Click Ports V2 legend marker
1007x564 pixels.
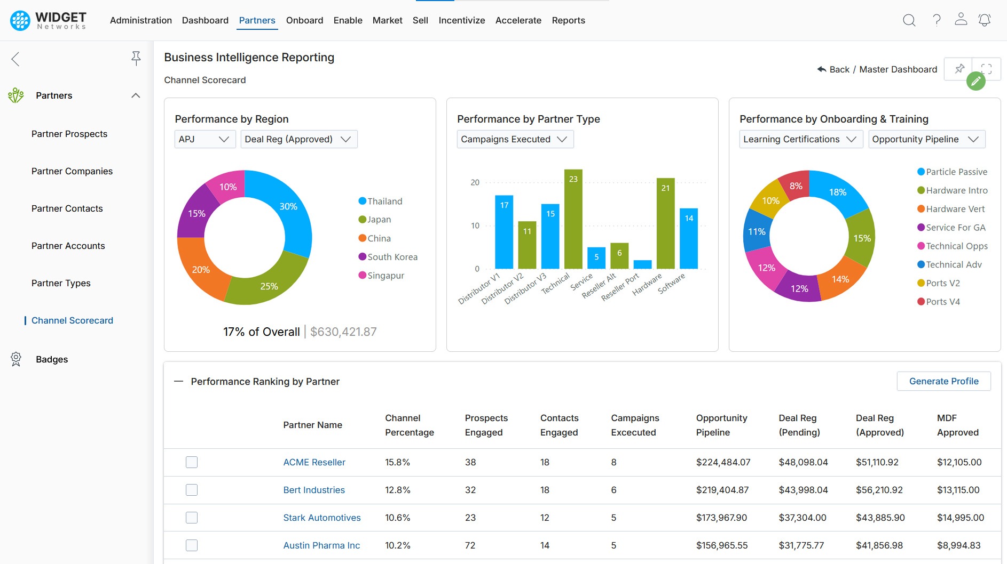coord(921,283)
